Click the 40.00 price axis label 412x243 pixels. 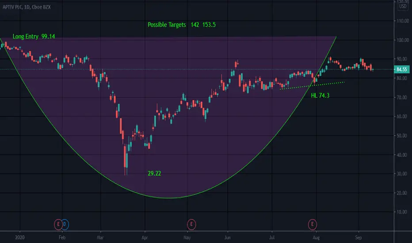pos(403,155)
